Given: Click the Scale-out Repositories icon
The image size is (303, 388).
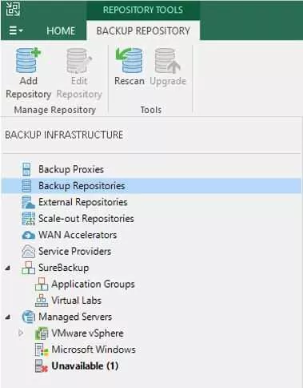Looking at the screenshot, I should (28, 219).
